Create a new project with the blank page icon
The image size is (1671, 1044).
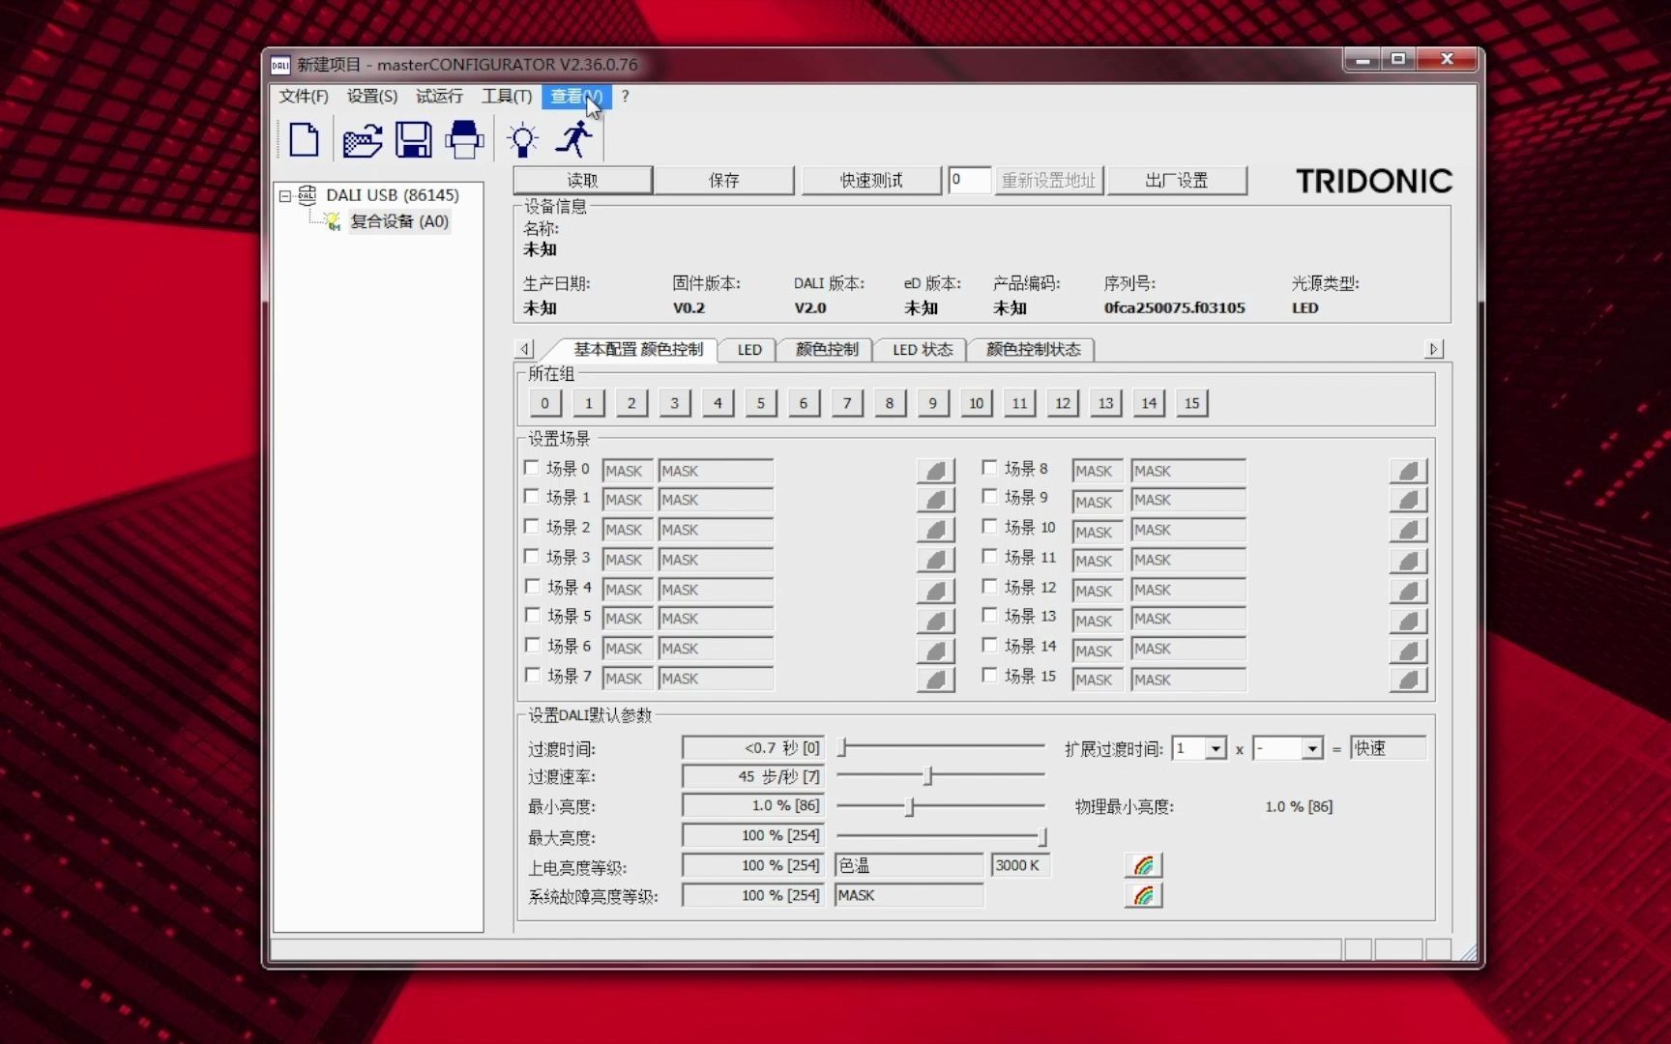(304, 140)
